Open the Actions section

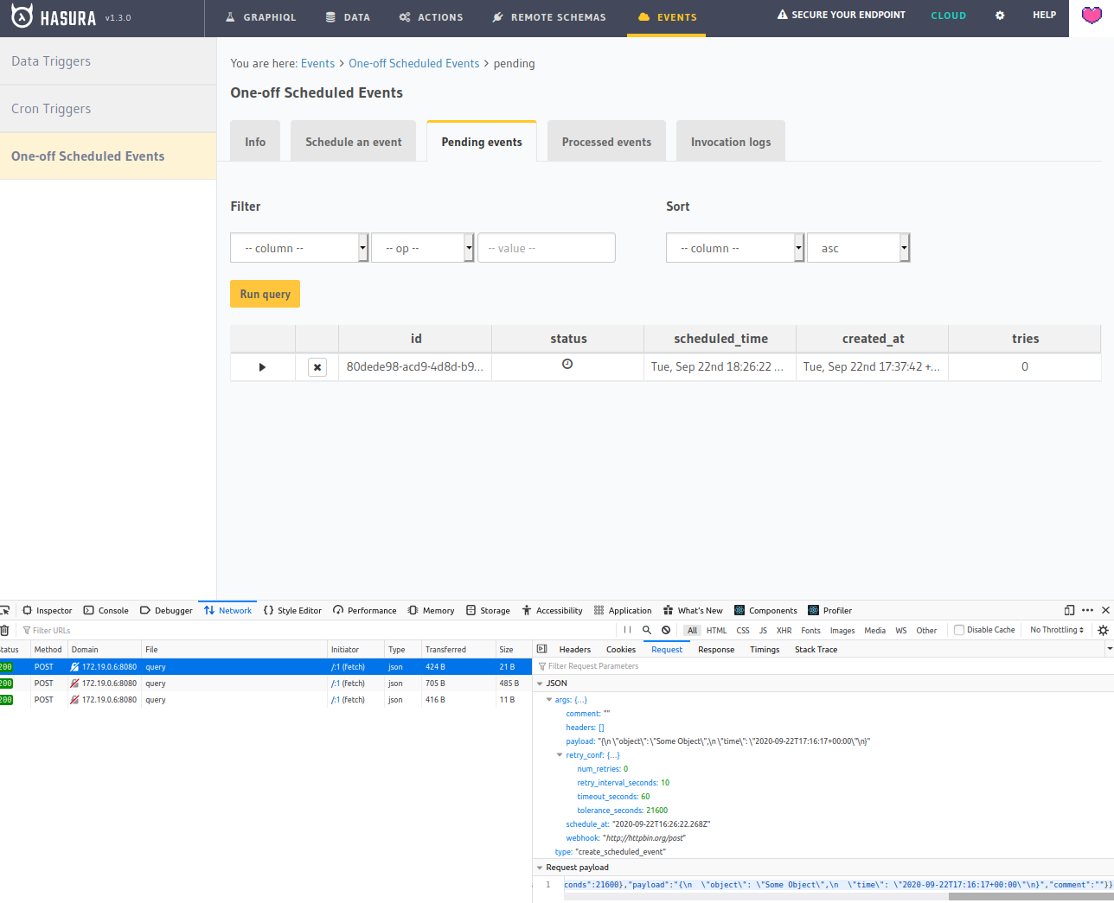(x=430, y=16)
